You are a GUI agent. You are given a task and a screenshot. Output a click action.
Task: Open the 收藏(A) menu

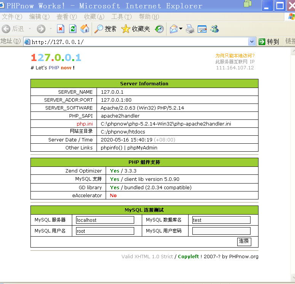pyautogui.click(x=94, y=17)
